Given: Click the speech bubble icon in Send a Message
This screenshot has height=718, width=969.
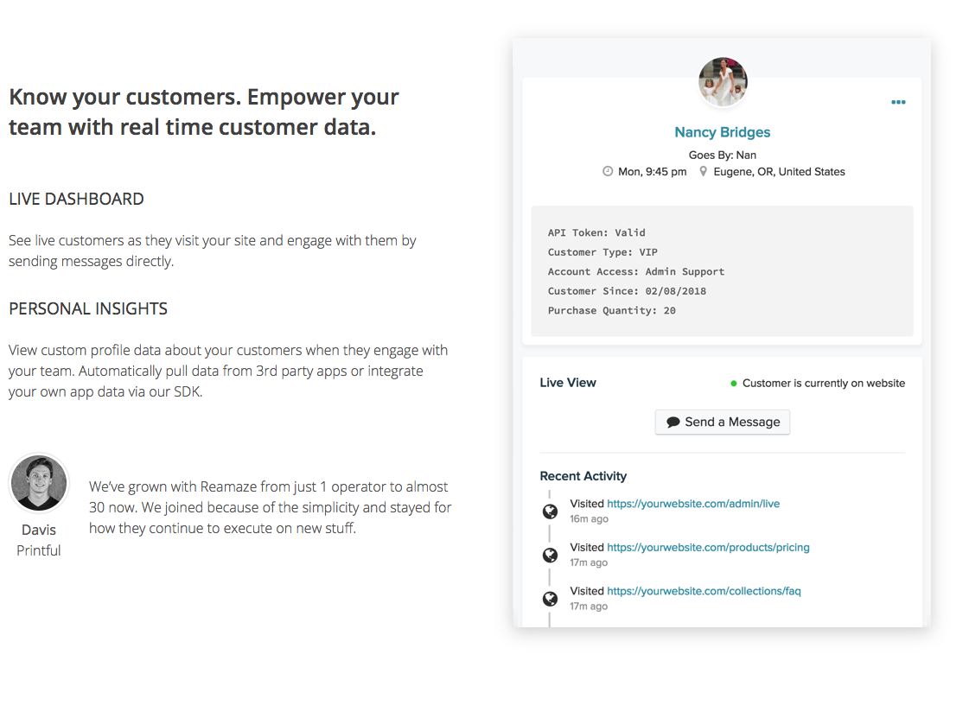Looking at the screenshot, I should [673, 423].
